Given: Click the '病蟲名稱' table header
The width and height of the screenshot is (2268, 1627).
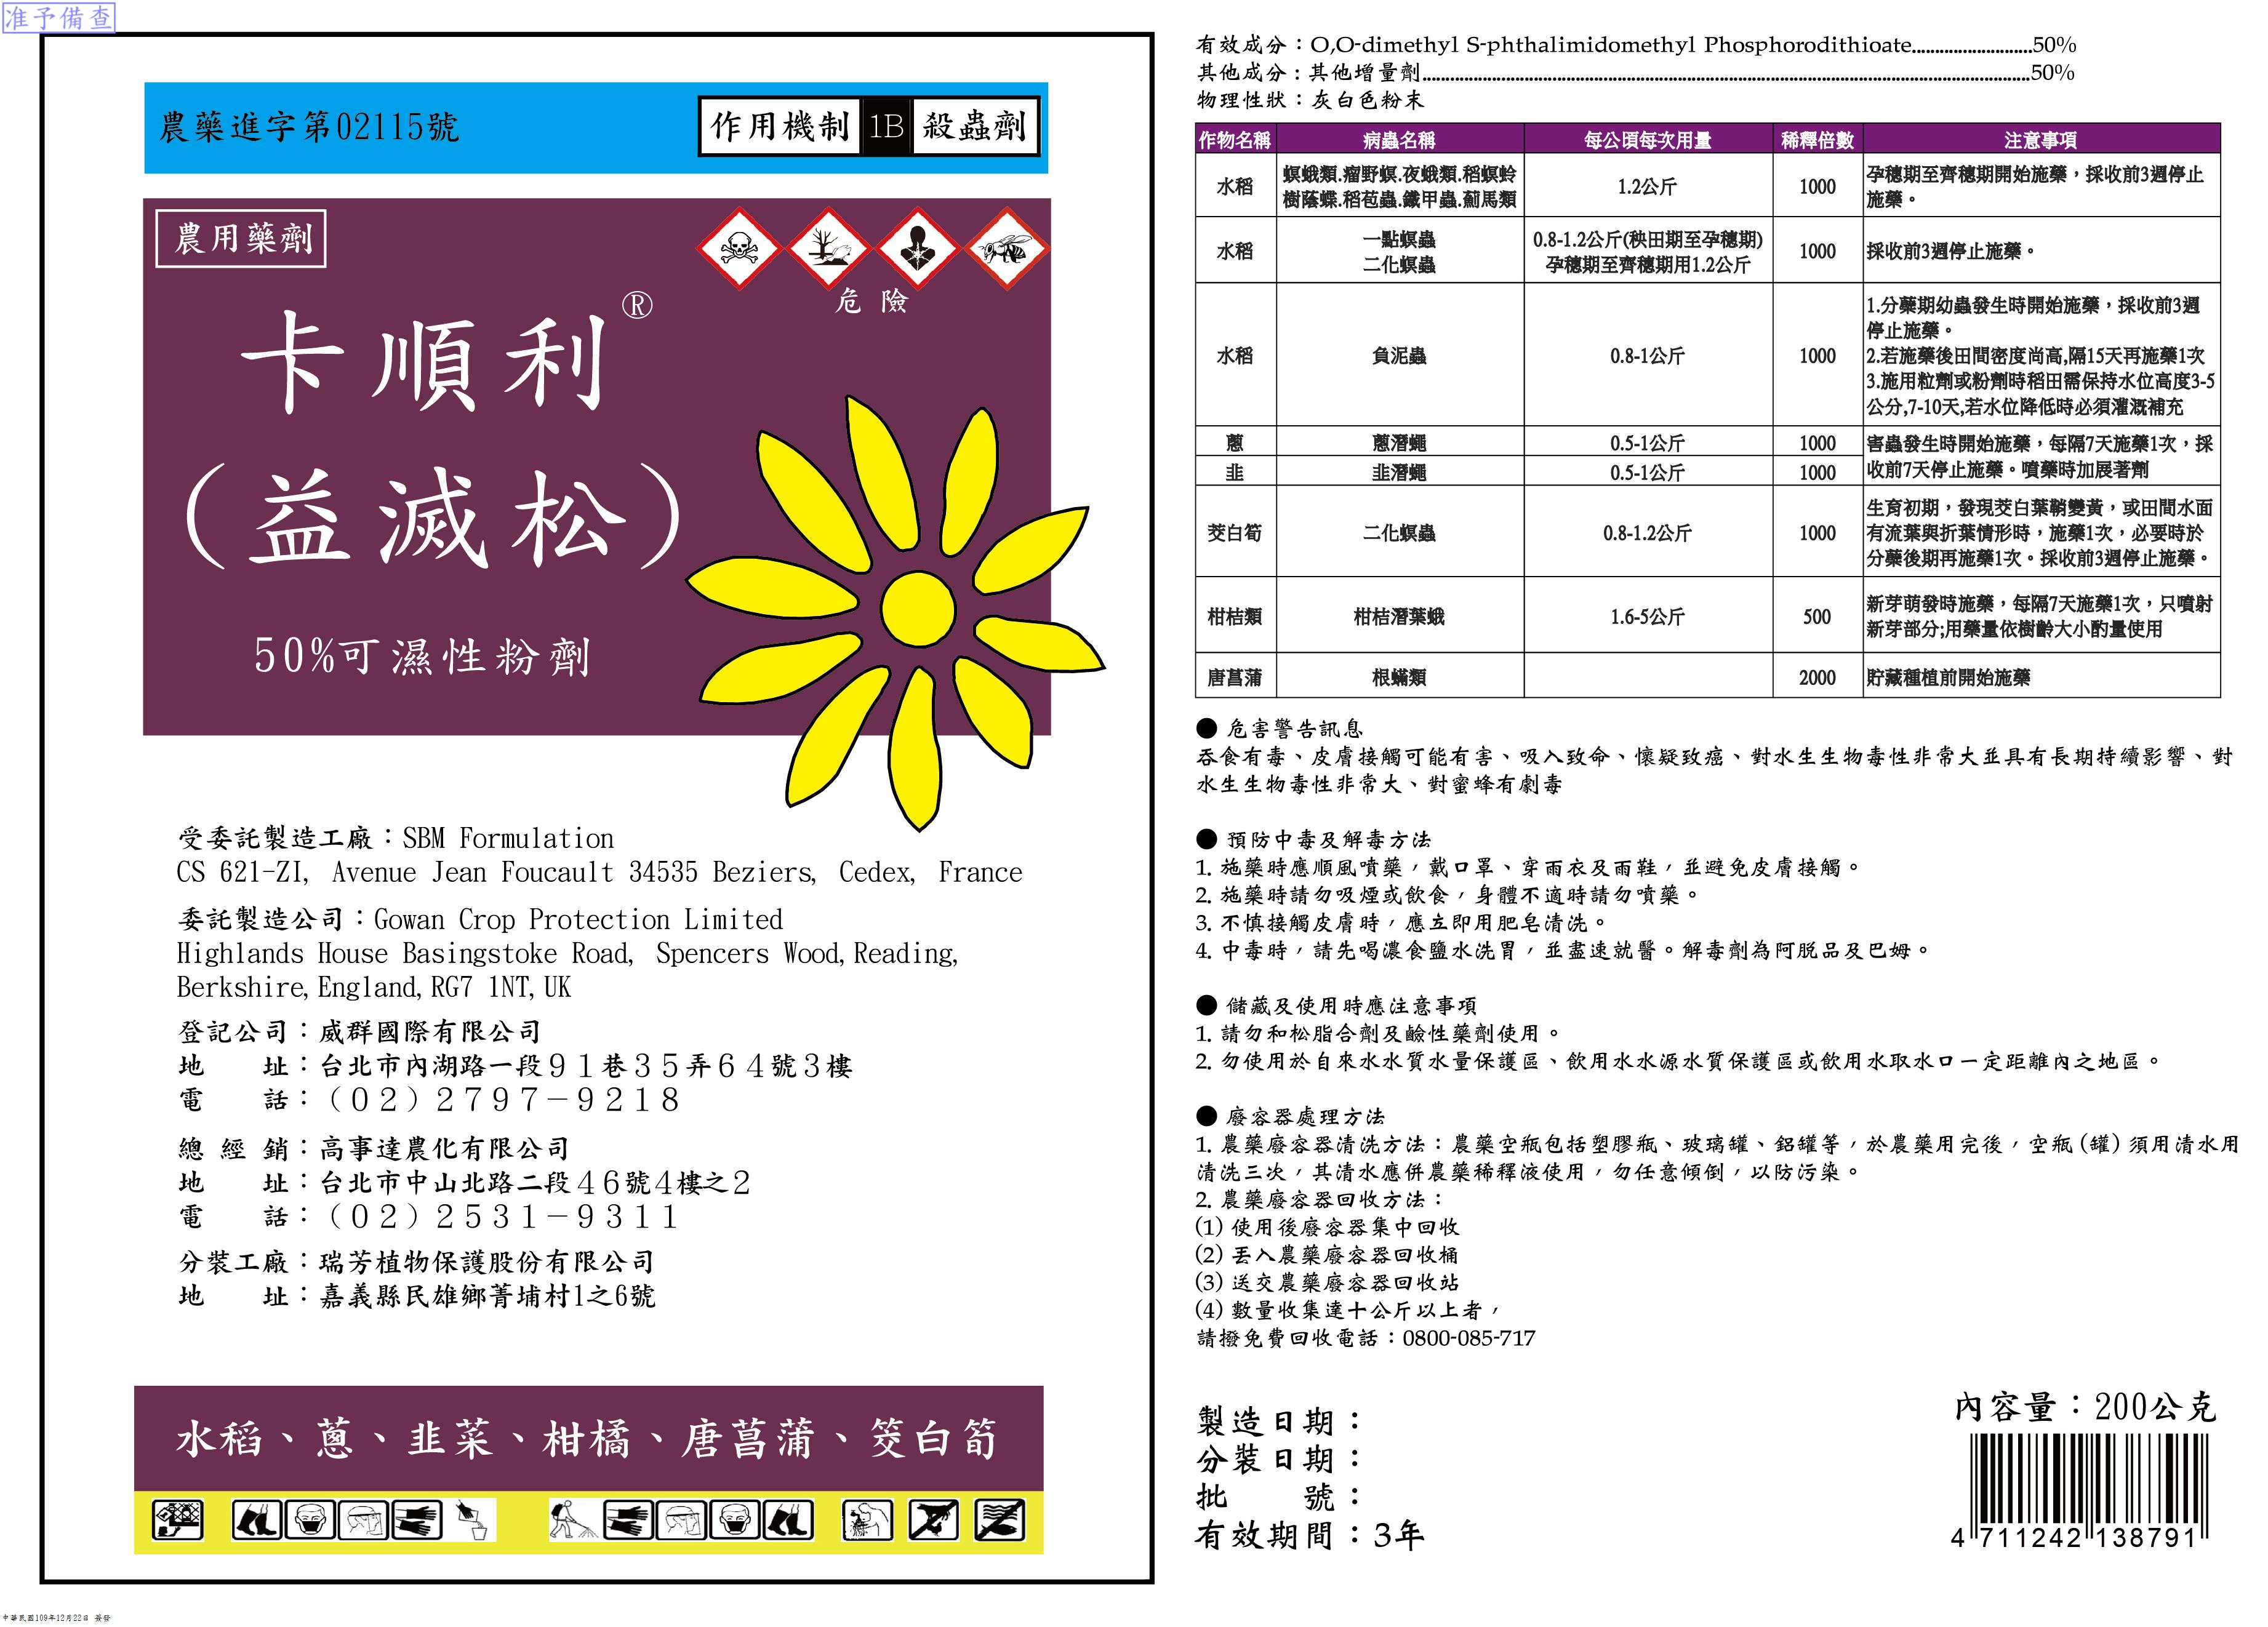Looking at the screenshot, I should (1399, 140).
